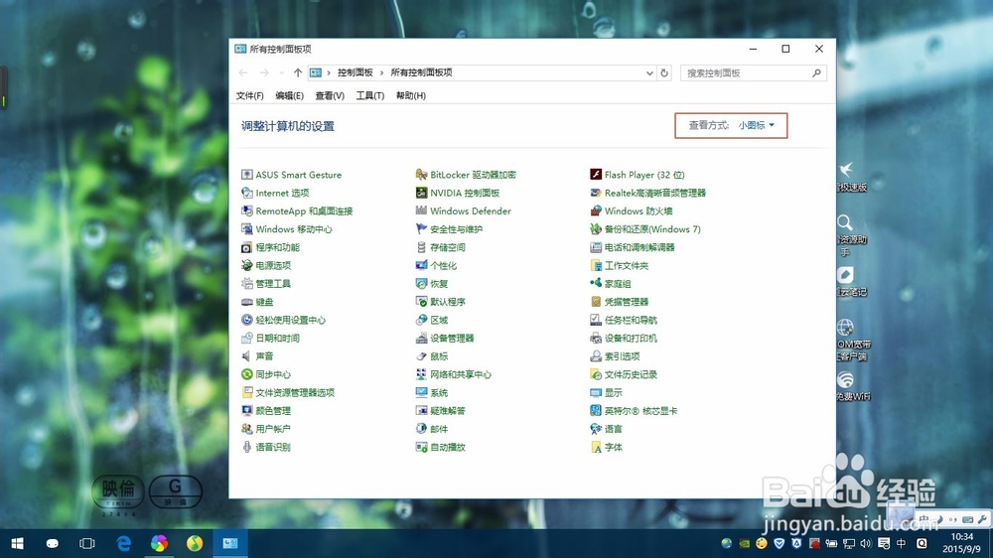
Task: Open Task View on the taskbar
Action: pyautogui.click(x=86, y=543)
